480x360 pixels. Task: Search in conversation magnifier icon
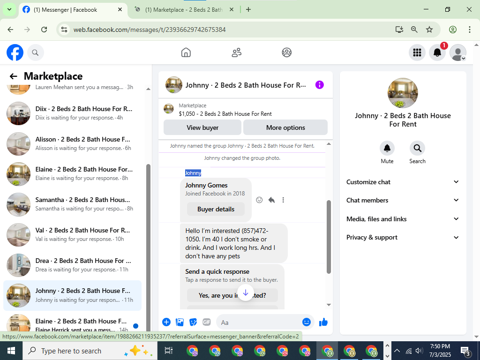click(417, 148)
